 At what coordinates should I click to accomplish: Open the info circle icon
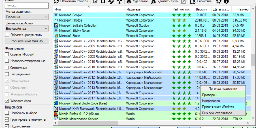(x=226, y=2)
